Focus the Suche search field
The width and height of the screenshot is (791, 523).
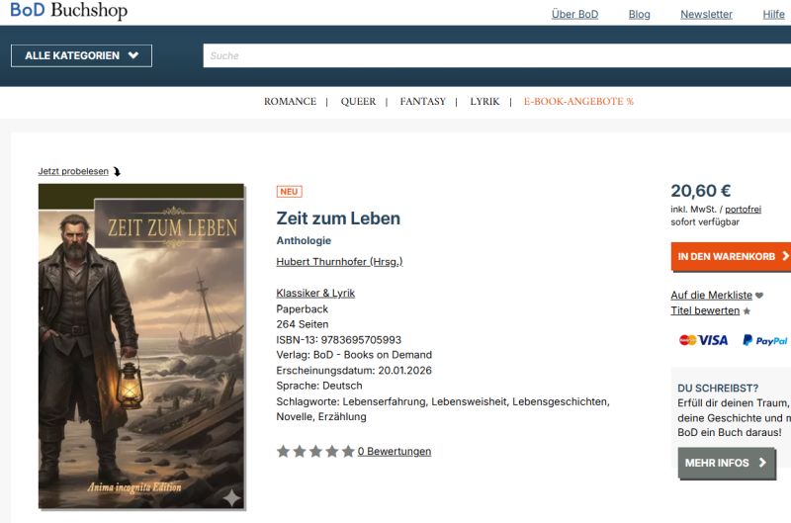click(497, 55)
